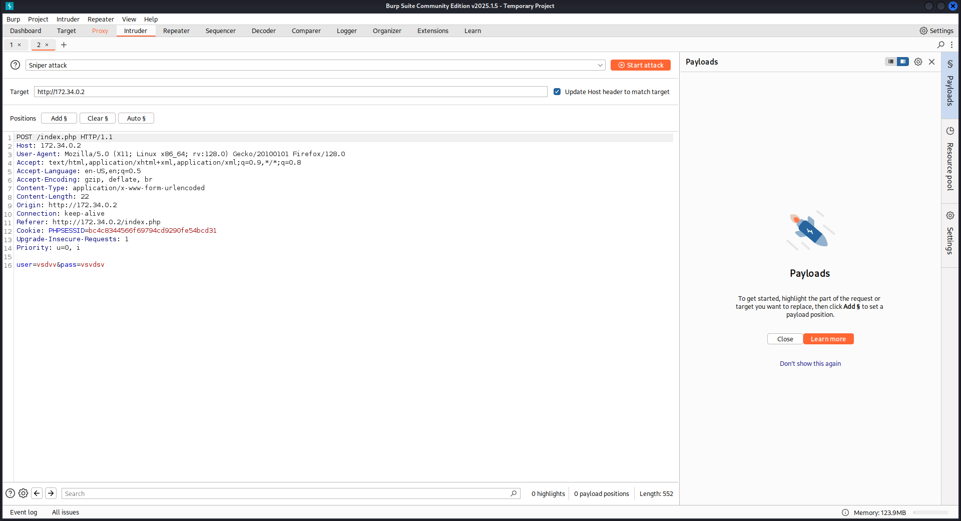Viewport: 961px width, 521px height.
Task: Click the 0 payload positions status text
Action: pyautogui.click(x=602, y=494)
